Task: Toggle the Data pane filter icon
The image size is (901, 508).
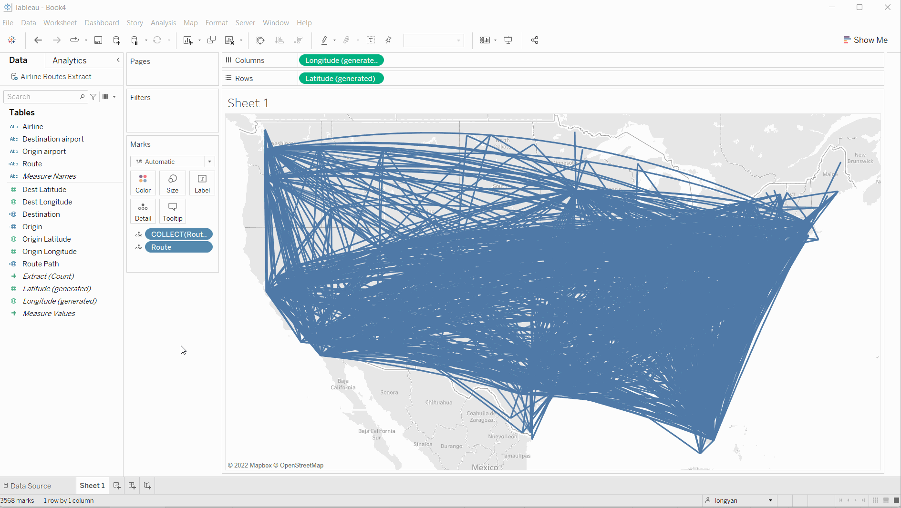Action: tap(93, 97)
